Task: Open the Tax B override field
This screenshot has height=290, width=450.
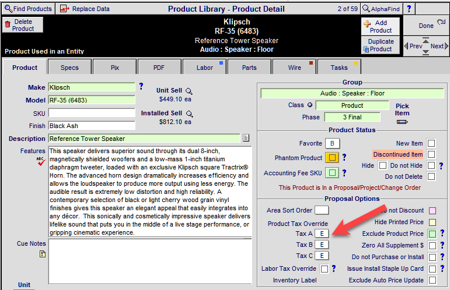Action: click(x=322, y=245)
